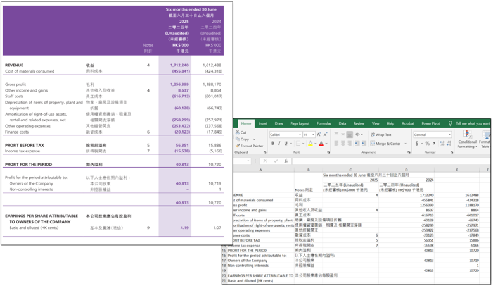Screen dimensions: 493x286
Task: Expand the fill color arrow
Action: 316,144
